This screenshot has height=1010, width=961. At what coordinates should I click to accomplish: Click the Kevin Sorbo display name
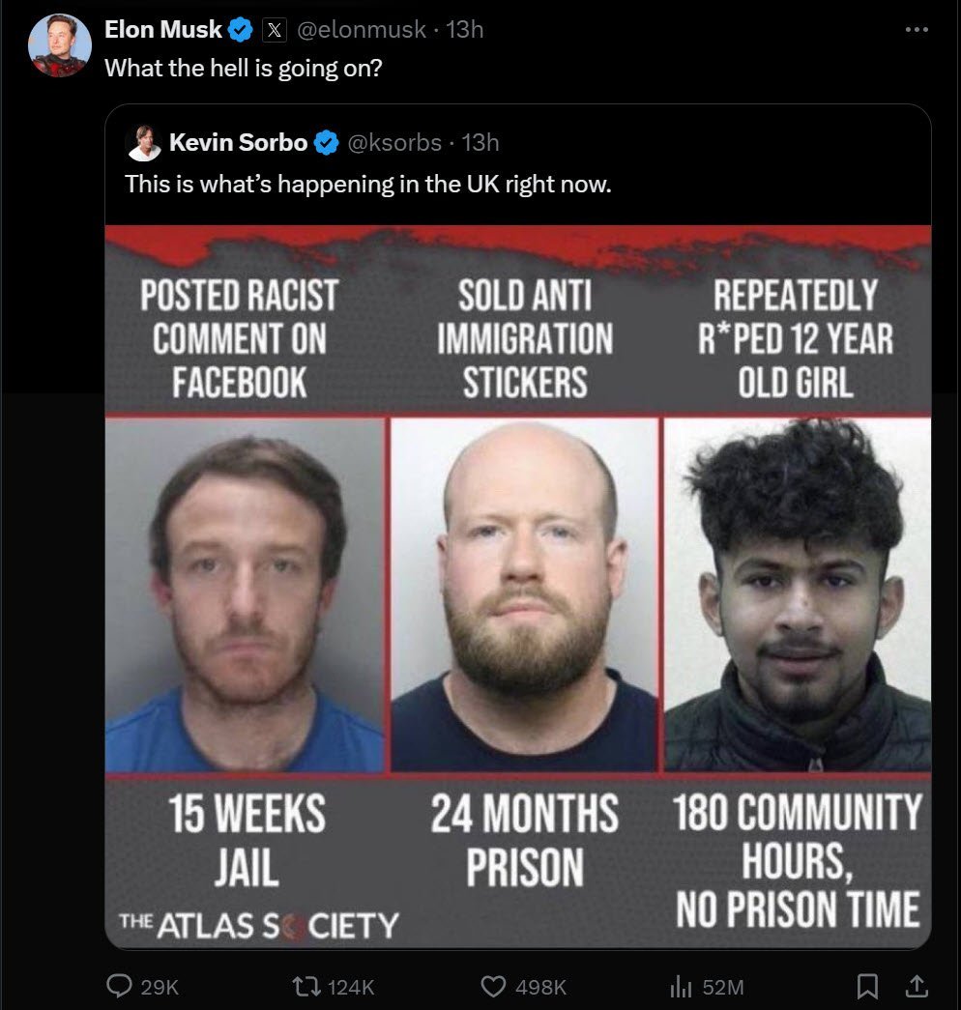[239, 142]
